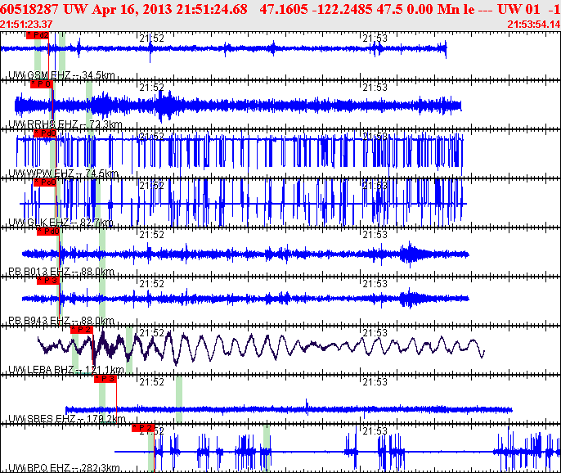Image resolution: width=561 pixels, height=473 pixels.
Task: Select the P 2 pick flag on BPO trace
Action: coord(143,427)
